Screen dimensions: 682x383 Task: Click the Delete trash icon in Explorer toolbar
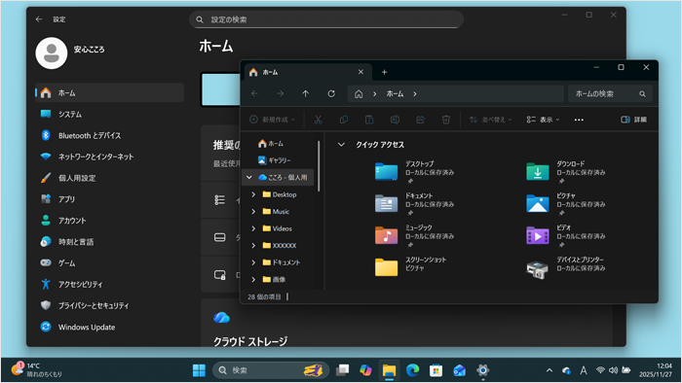click(446, 120)
